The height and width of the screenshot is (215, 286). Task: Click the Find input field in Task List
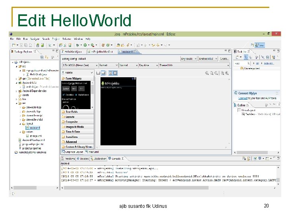[x=242, y=63]
